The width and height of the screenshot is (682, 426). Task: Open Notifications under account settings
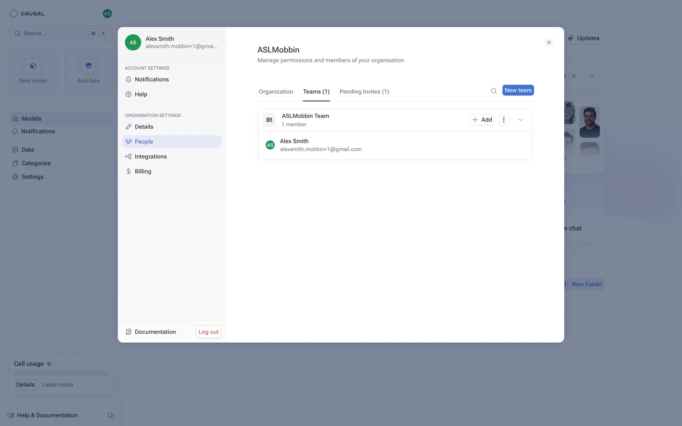(152, 80)
